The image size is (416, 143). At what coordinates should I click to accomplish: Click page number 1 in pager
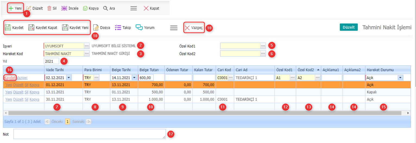tap(68, 122)
